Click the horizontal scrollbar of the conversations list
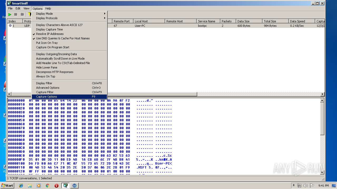The width and height of the screenshot is (337, 189). [x=166, y=94]
